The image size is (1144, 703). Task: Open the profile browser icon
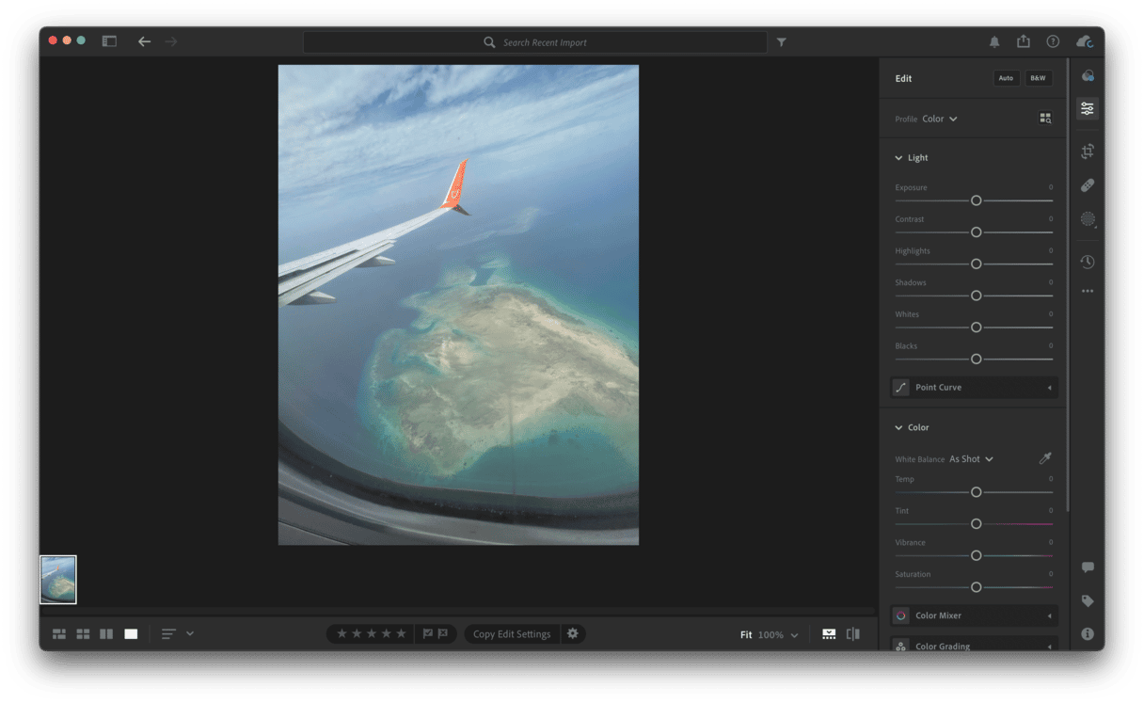tap(1045, 119)
